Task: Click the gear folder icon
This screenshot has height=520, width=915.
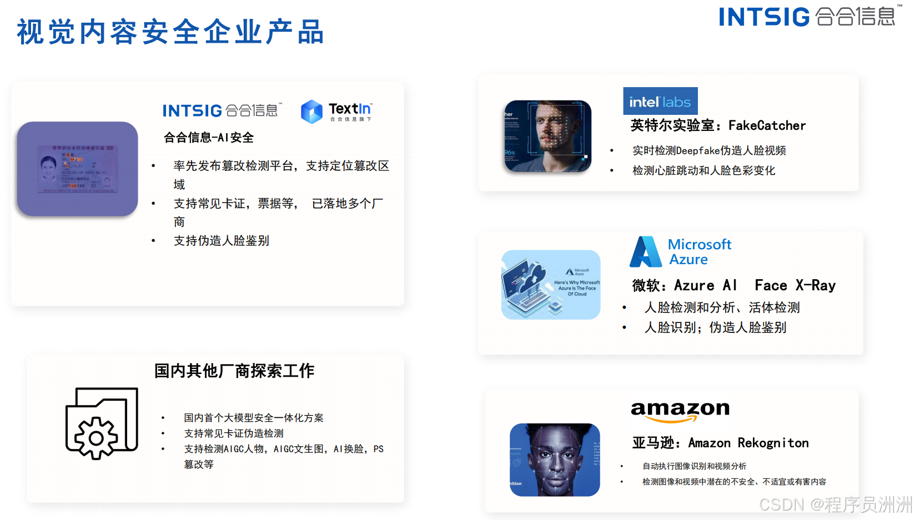Action: 102,423
